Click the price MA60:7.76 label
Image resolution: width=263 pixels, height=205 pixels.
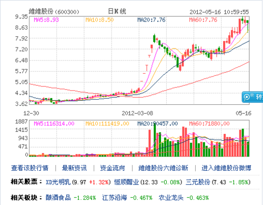203,19
